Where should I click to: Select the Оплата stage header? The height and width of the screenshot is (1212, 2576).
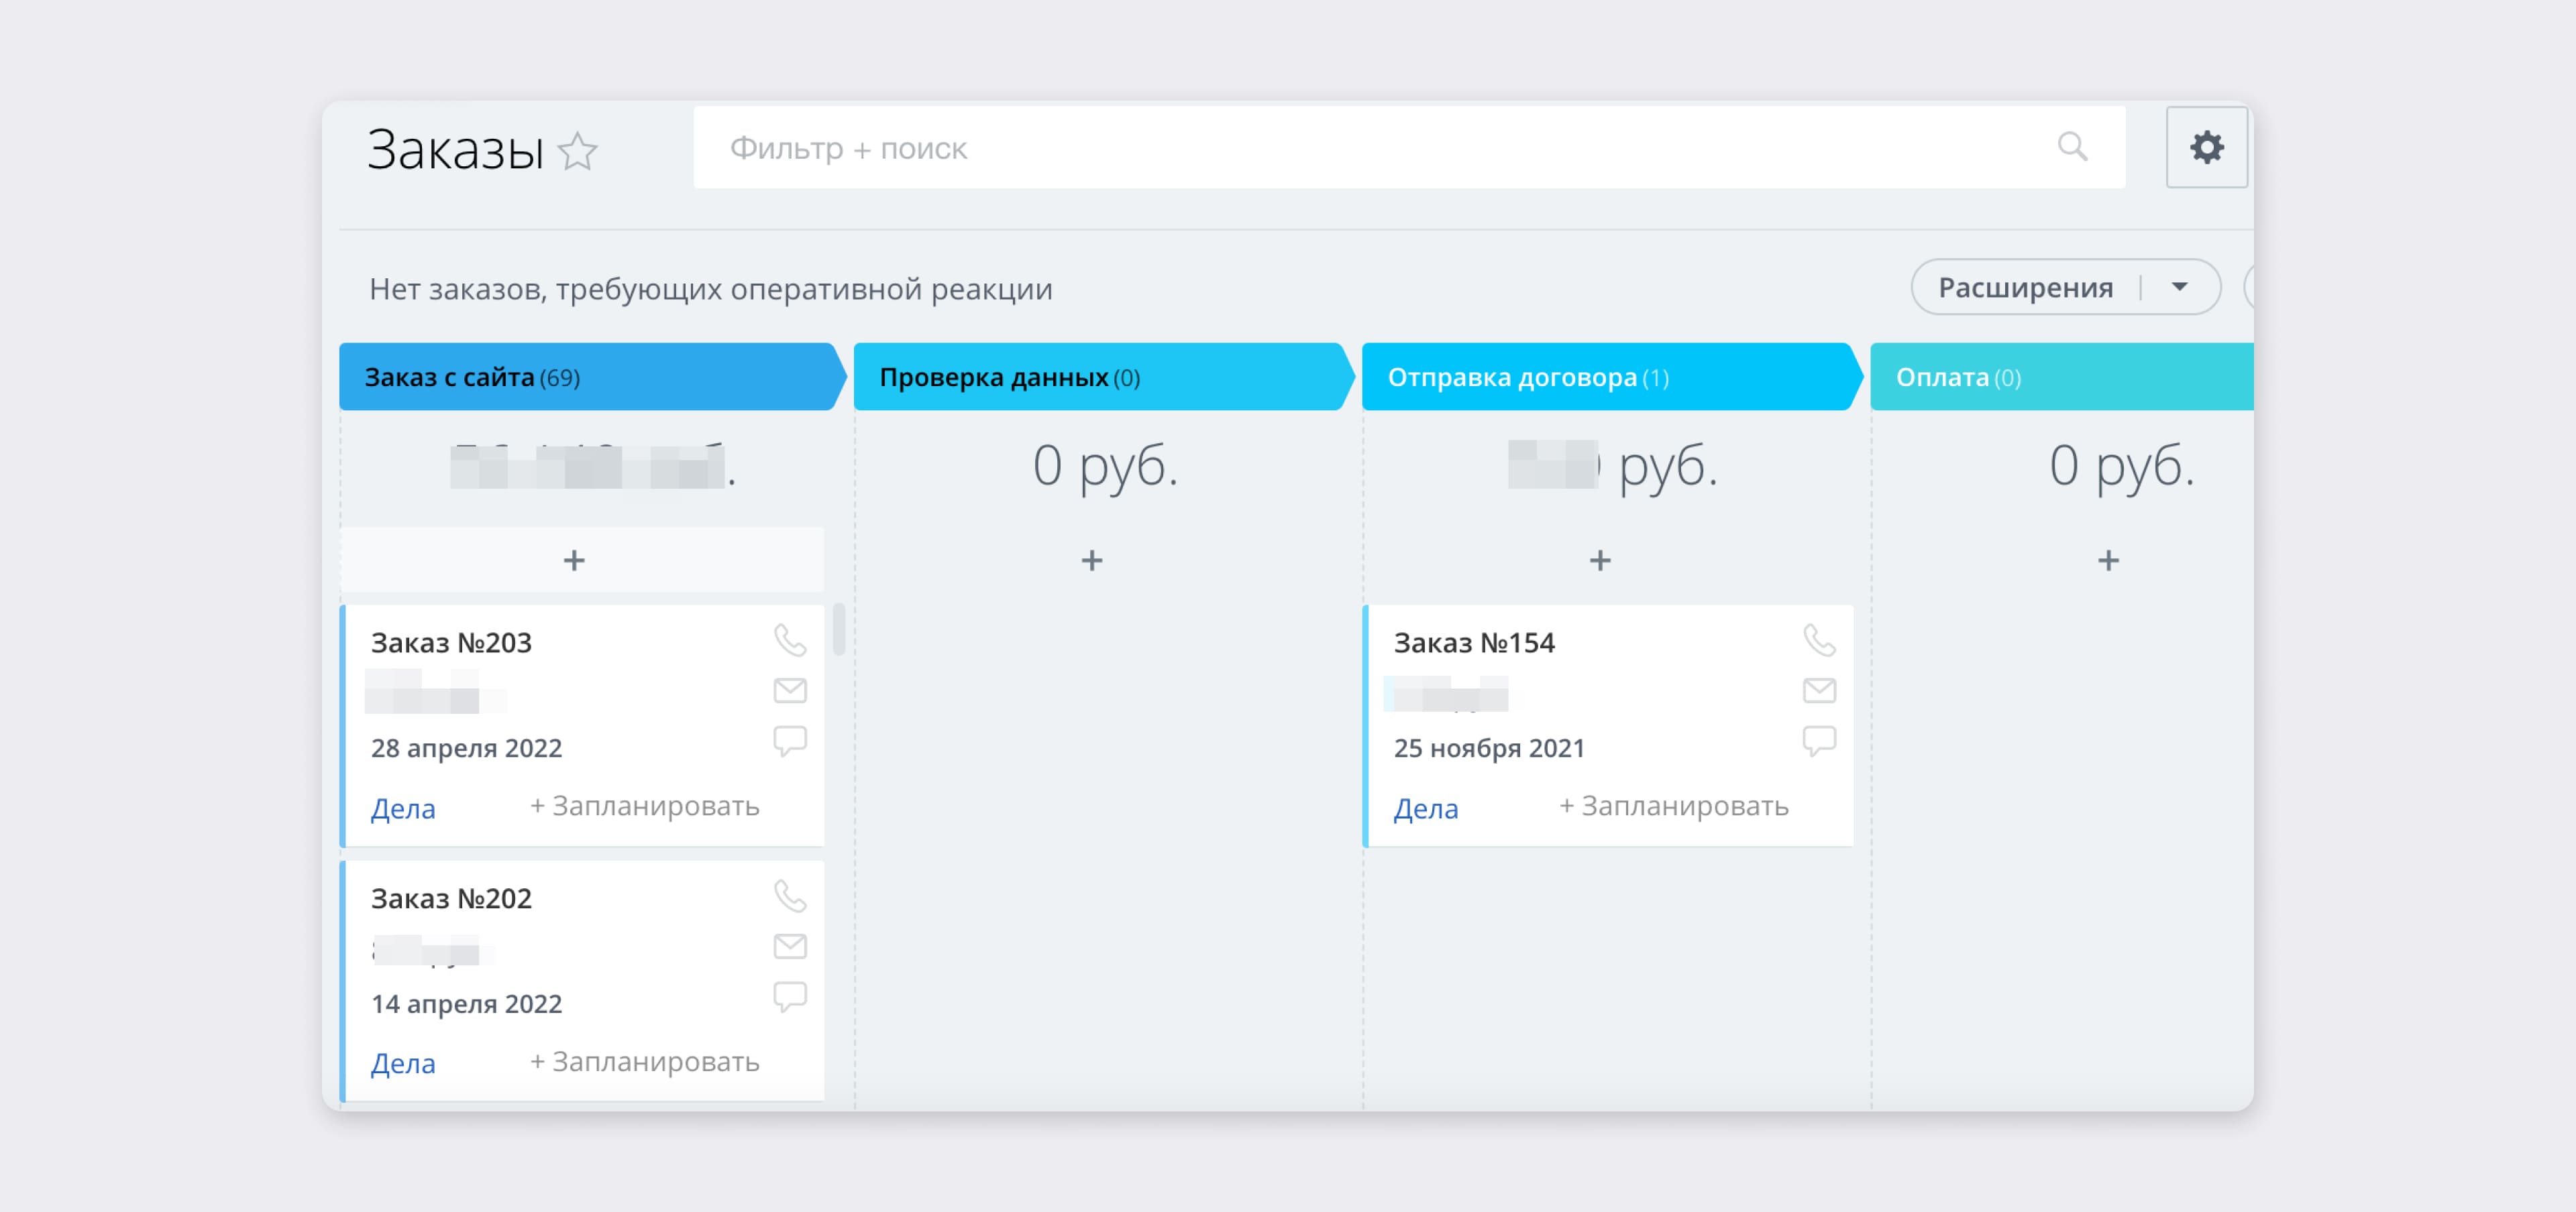pyautogui.click(x=2060, y=377)
